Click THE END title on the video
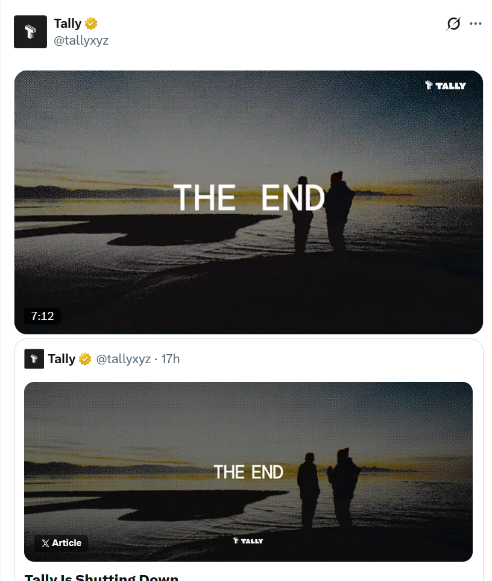This screenshot has height=581, width=492. (249, 197)
